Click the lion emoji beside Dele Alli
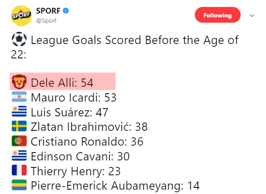 click(19, 82)
